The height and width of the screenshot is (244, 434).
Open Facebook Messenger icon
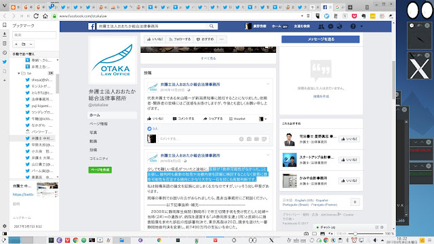pos(330,26)
